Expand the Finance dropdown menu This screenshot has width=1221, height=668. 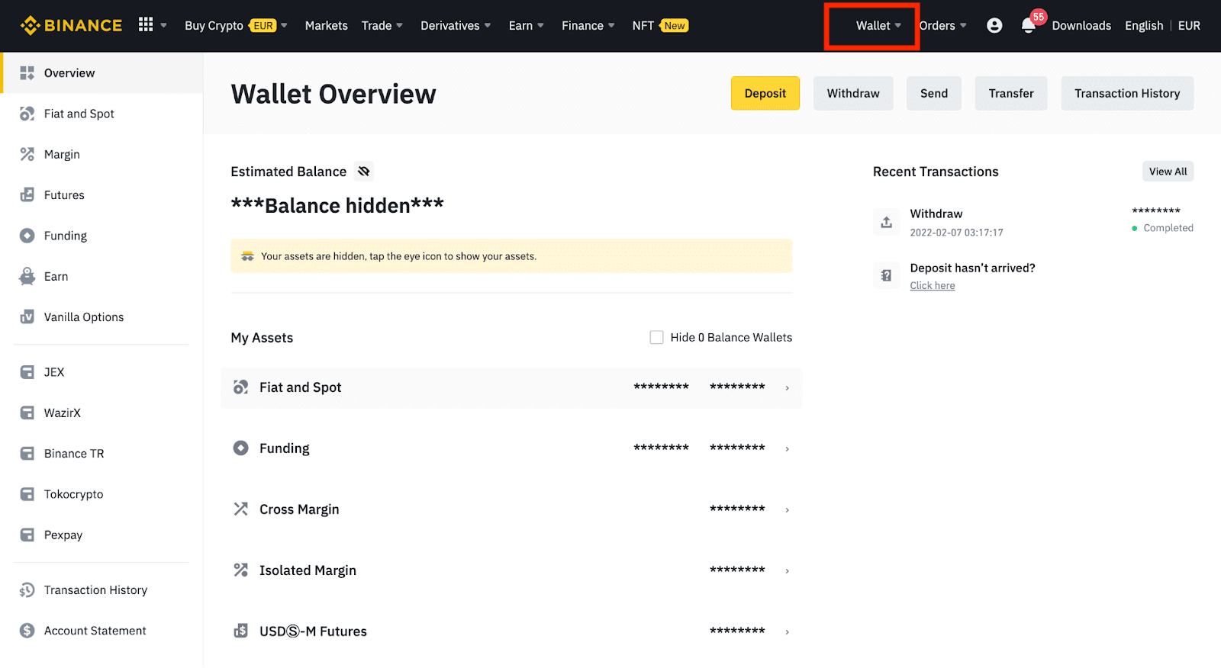point(588,25)
